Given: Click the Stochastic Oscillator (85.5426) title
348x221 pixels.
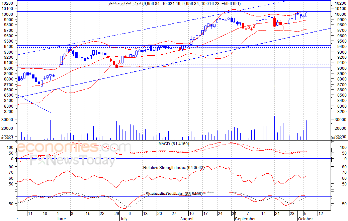Looking at the screenshot, I should click(x=174, y=194).
